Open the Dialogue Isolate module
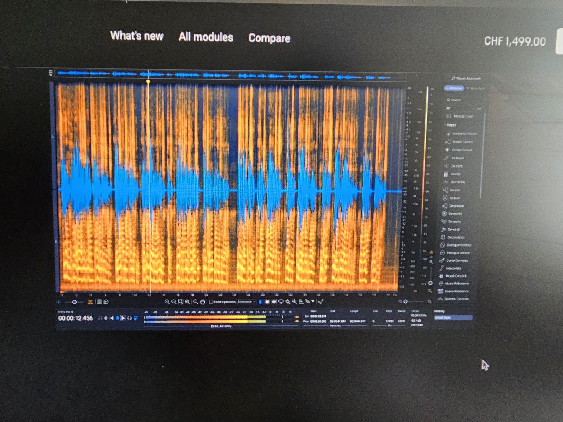This screenshot has width=563, height=422. [455, 253]
